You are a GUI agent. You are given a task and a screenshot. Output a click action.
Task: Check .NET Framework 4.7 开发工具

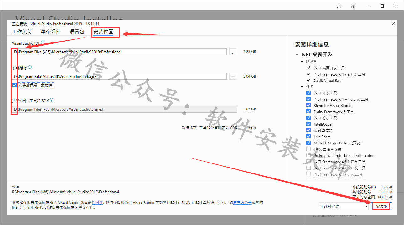click(308, 174)
